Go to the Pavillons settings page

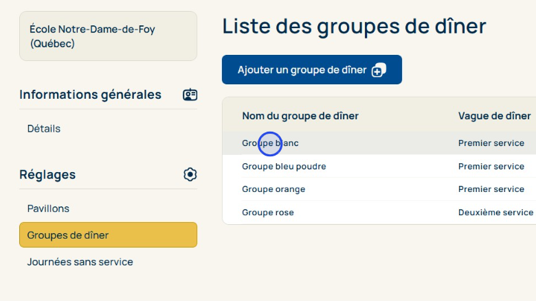pyautogui.click(x=48, y=208)
